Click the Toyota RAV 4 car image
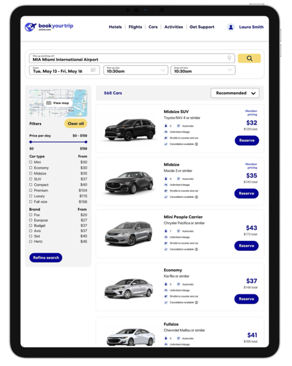 [130, 130]
